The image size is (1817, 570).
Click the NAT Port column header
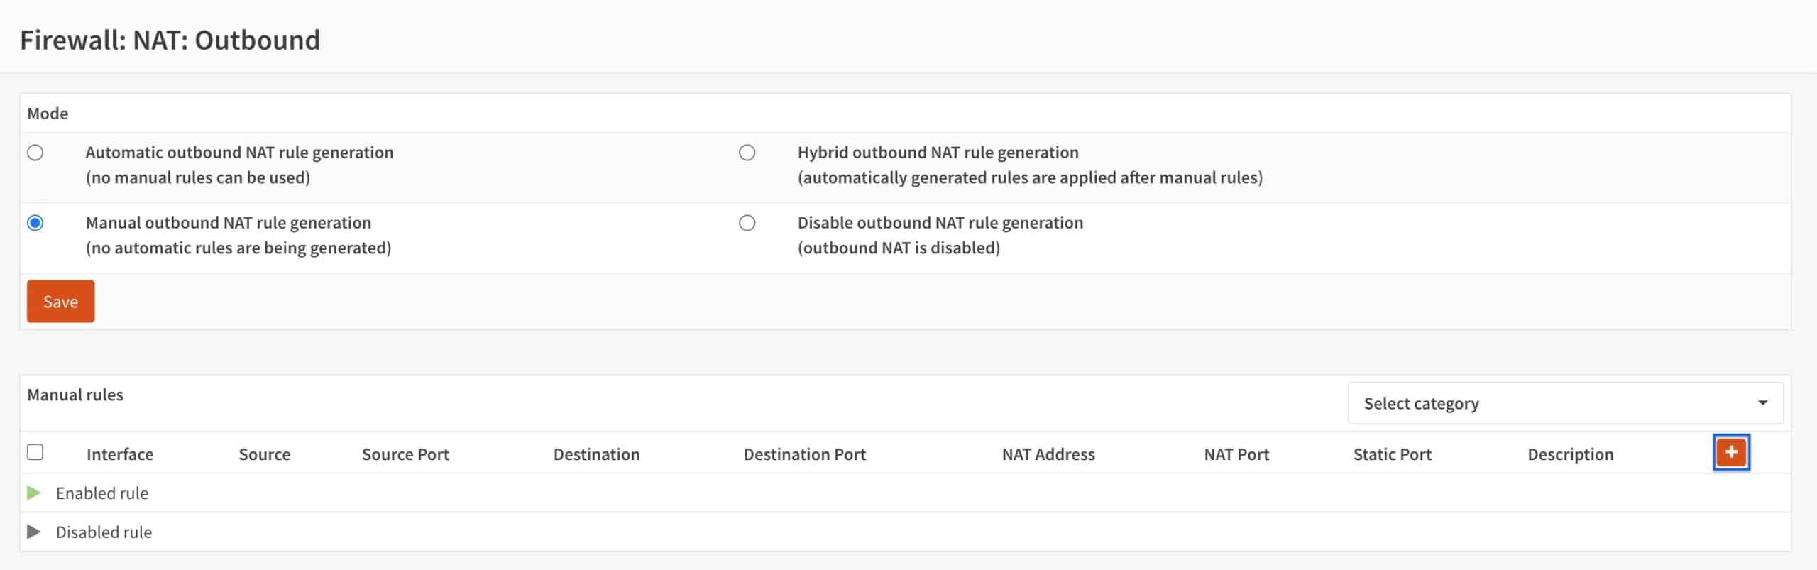coord(1236,454)
